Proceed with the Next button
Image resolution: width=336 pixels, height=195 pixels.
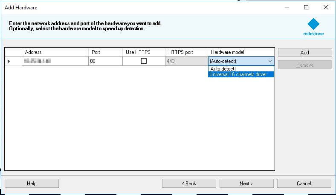pos(246,184)
